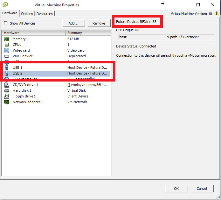Click the USB 2 device icon

(7, 73)
